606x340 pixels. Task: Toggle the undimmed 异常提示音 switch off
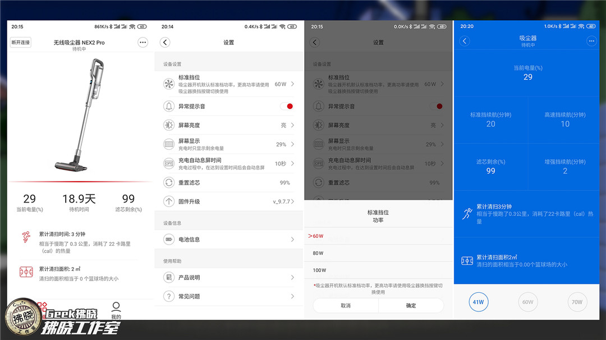[287, 106]
